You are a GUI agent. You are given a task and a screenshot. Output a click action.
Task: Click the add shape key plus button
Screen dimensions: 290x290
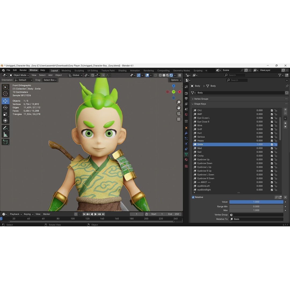tap(285, 110)
